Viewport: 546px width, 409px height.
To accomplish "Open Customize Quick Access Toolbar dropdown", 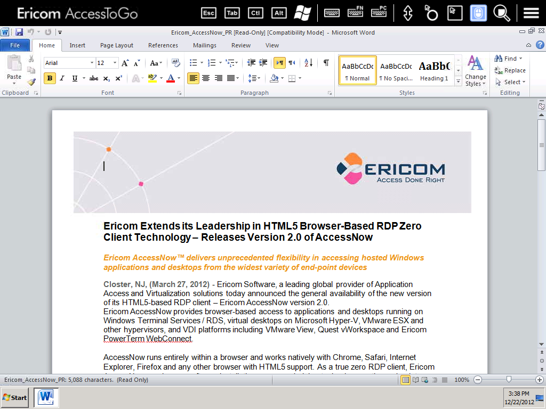I will coord(60,32).
